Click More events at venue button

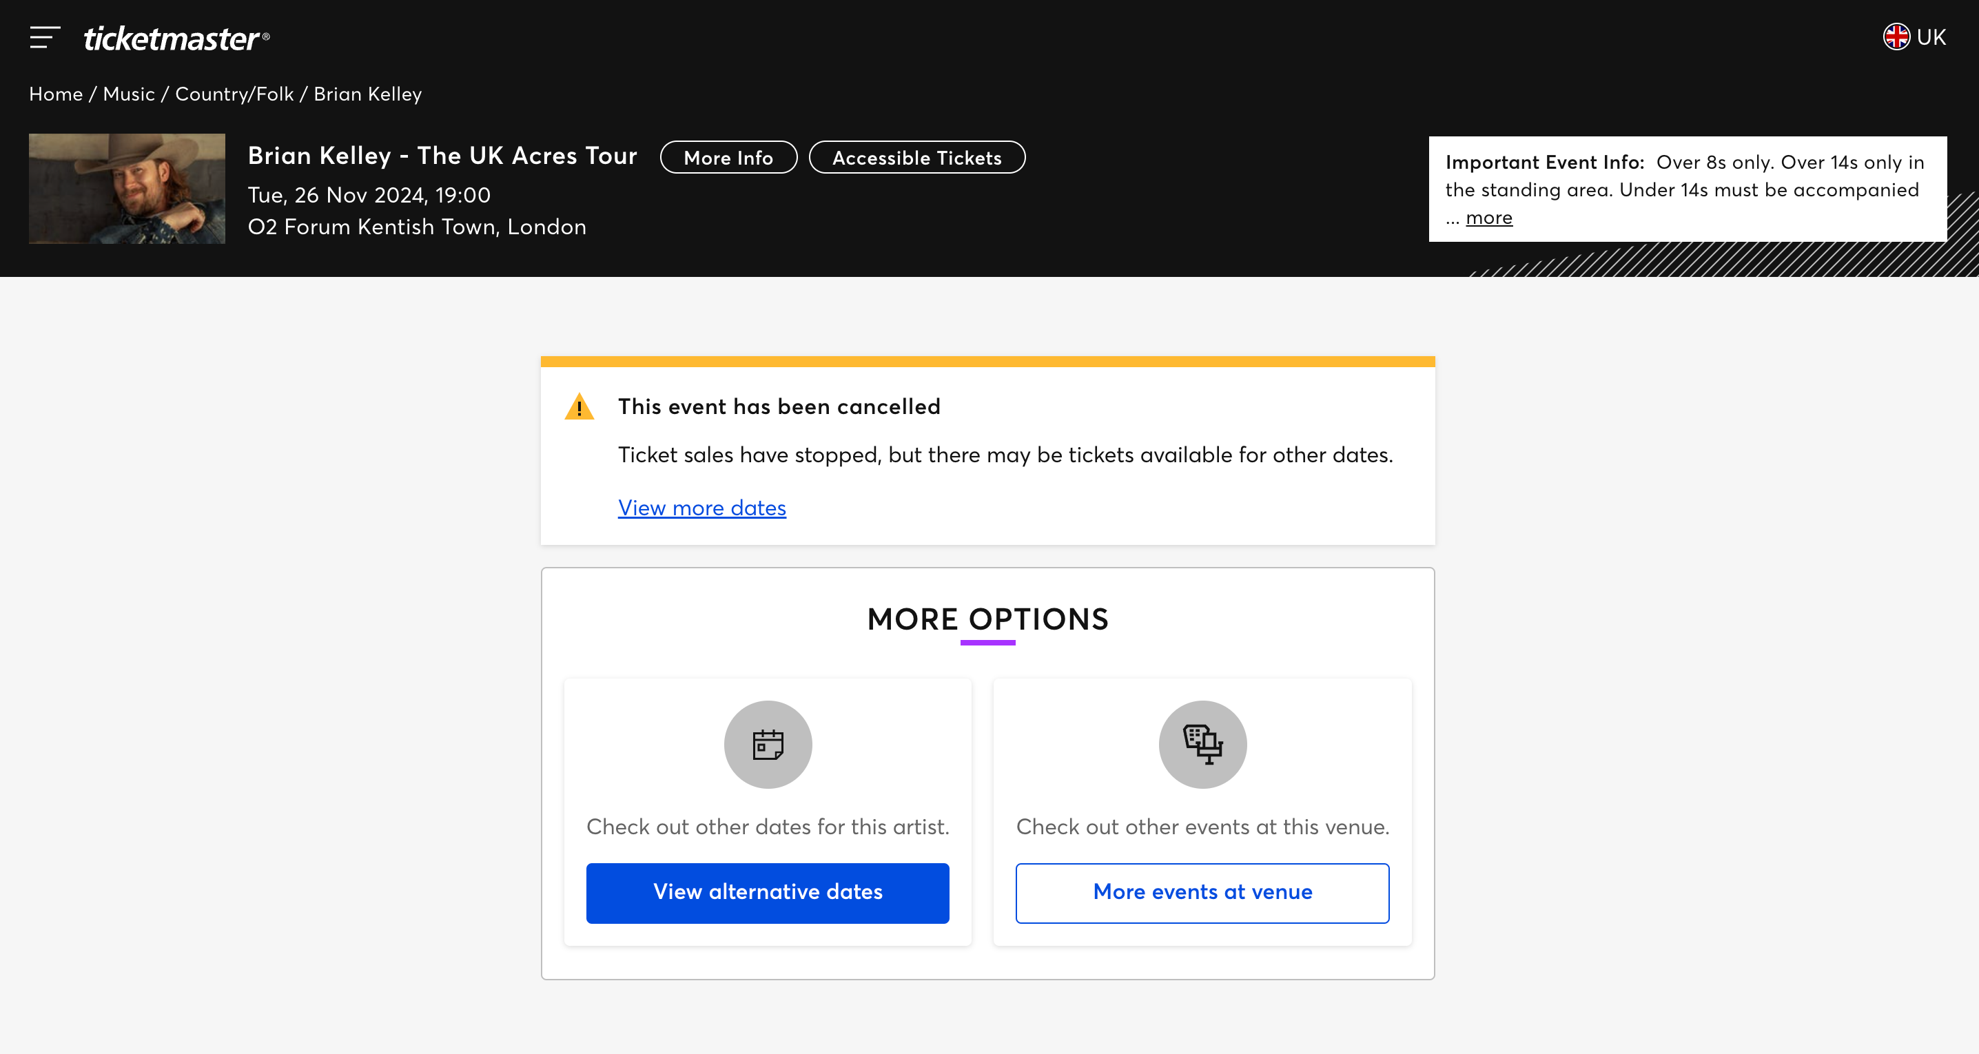coord(1202,893)
